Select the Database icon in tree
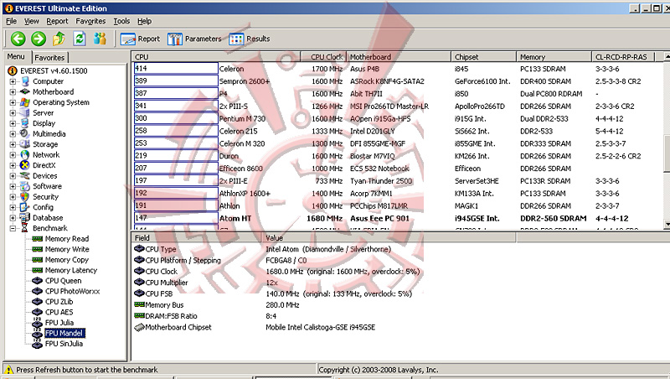 [x=25, y=218]
